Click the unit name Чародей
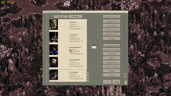This screenshot has height=96, width=171. 73,22
